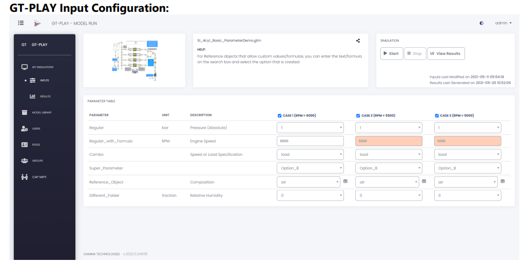Viewport: 523px width, 263px height.
Task: Click the View Results button
Action: tap(445, 53)
